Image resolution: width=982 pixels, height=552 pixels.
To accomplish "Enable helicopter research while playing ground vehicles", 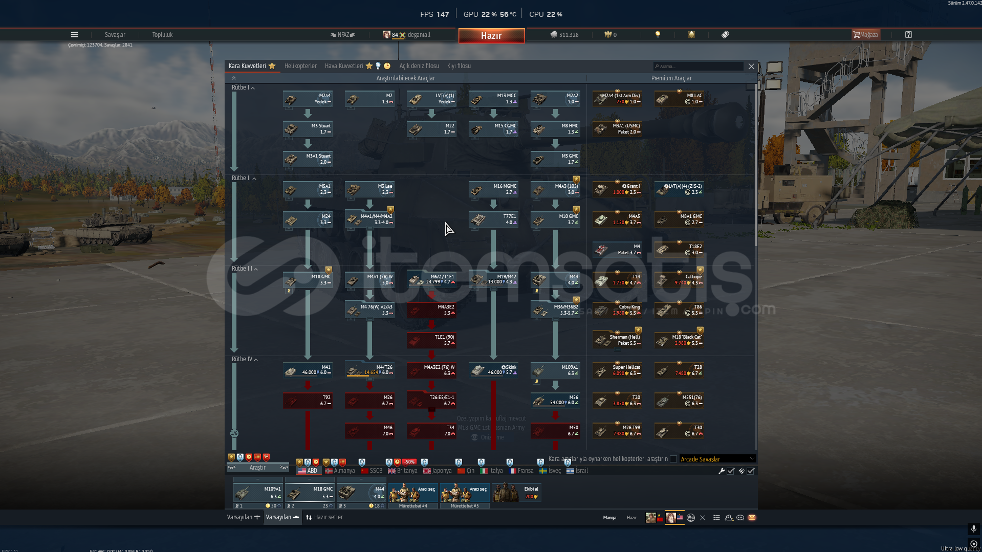I will 673,459.
